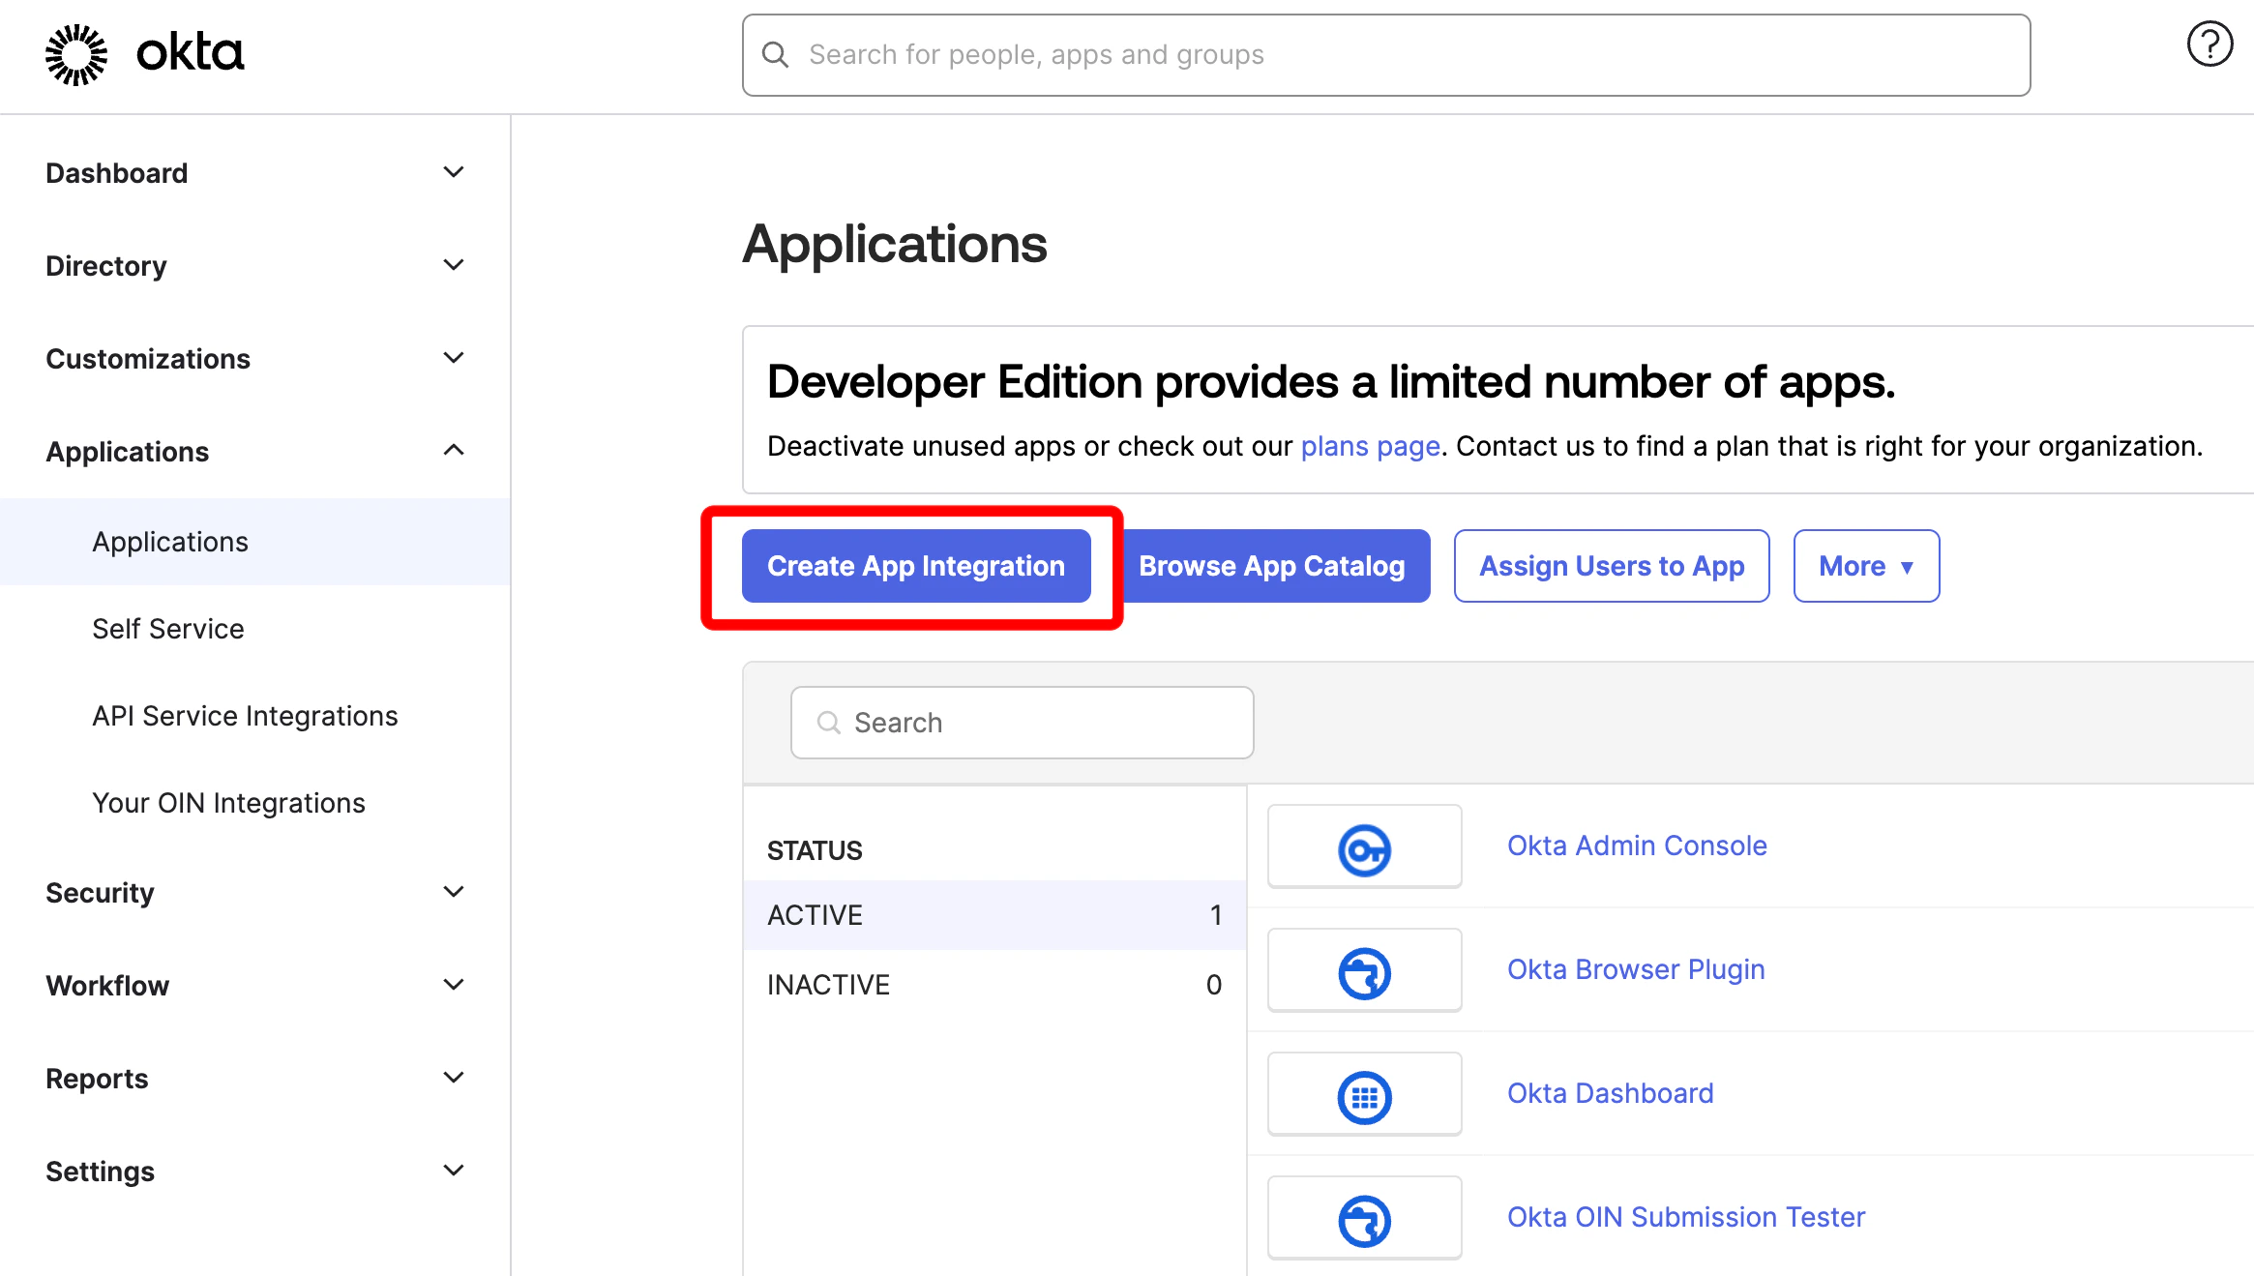Viewport: 2254px width, 1276px height.
Task: Open the help question mark icon
Action: coord(2209,43)
